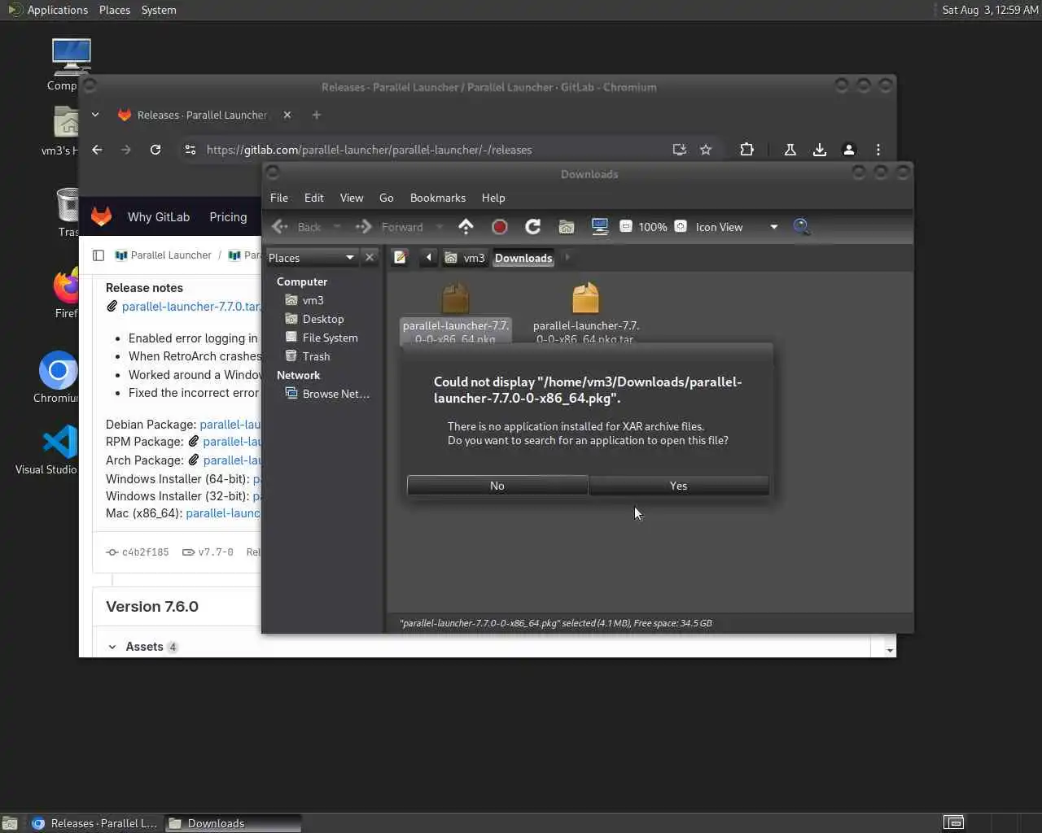
Task: Click the path bar left scroll arrow
Action: [429, 258]
